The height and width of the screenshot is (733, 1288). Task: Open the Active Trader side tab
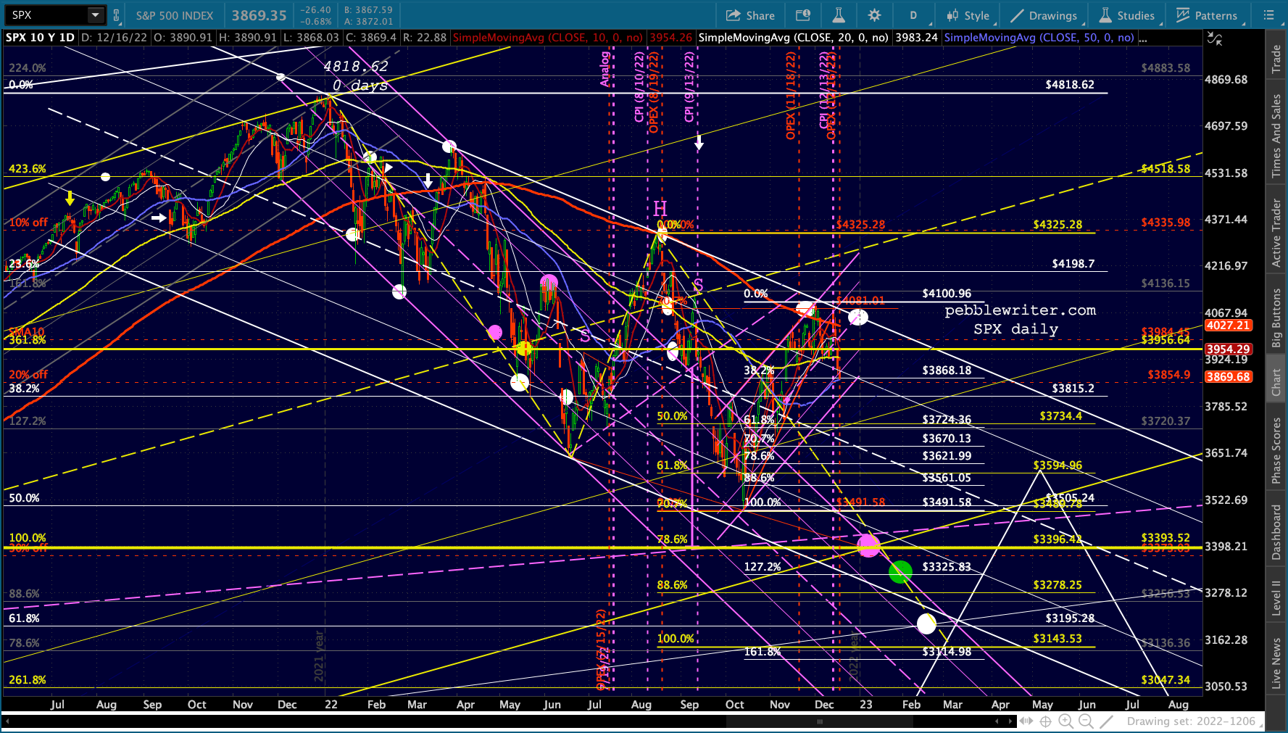(1276, 232)
